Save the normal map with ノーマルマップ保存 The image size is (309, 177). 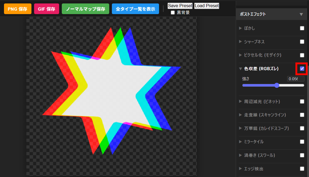(x=85, y=9)
